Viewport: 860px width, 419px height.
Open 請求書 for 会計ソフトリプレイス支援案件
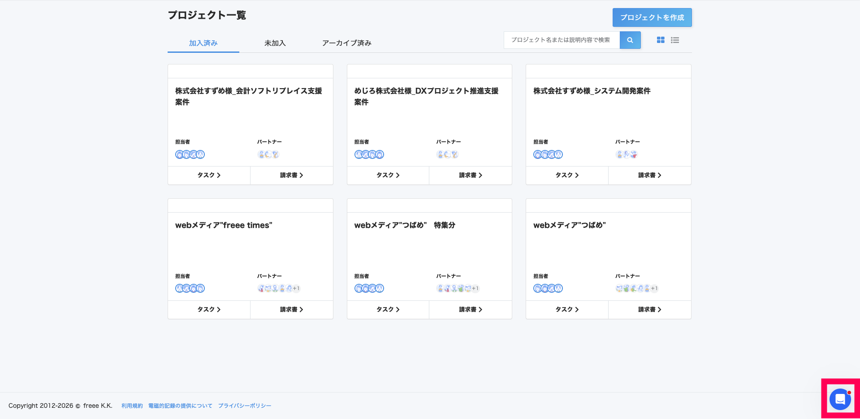(292, 175)
